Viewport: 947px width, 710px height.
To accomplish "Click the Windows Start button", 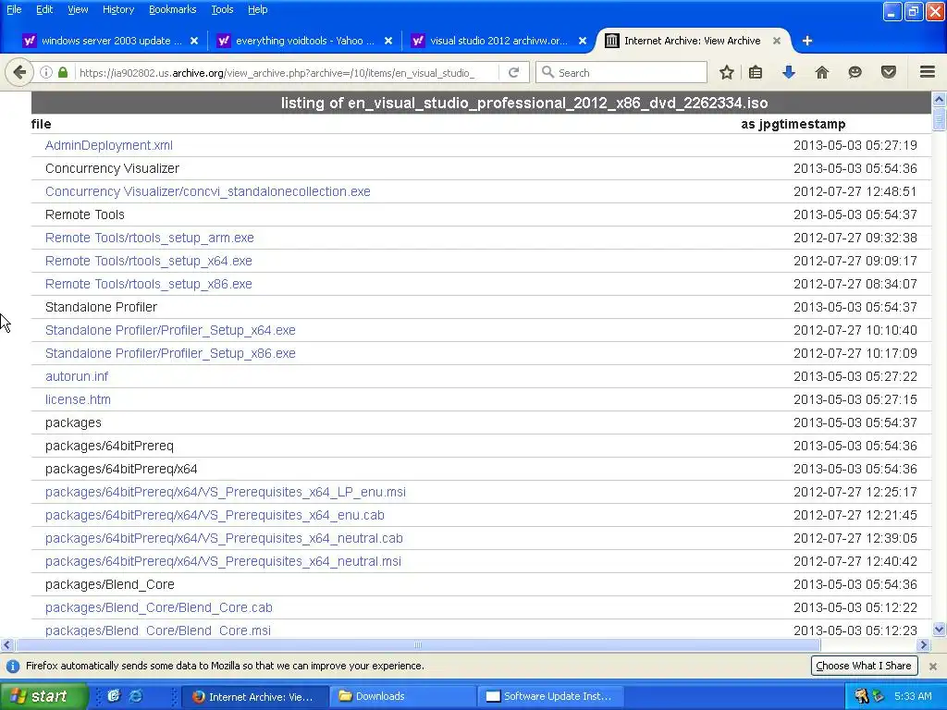I will (x=43, y=696).
